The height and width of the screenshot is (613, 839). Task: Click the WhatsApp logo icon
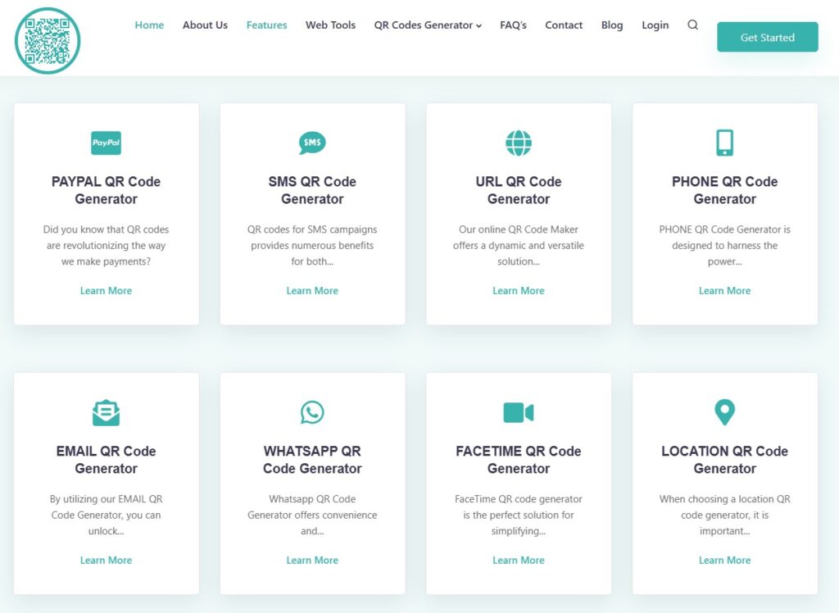click(312, 413)
